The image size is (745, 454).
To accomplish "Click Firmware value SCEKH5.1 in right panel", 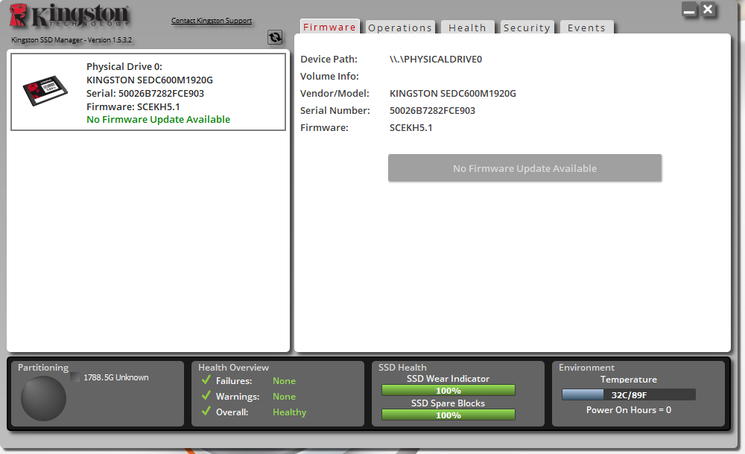I will pyautogui.click(x=411, y=127).
